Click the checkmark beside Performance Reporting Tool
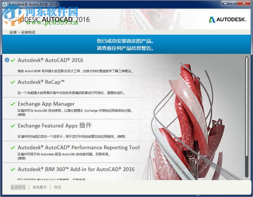Image resolution: width=253 pixels, height=197 pixels. click(13, 147)
